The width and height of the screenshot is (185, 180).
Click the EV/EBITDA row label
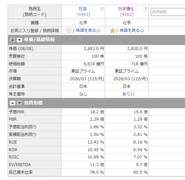point(20,164)
